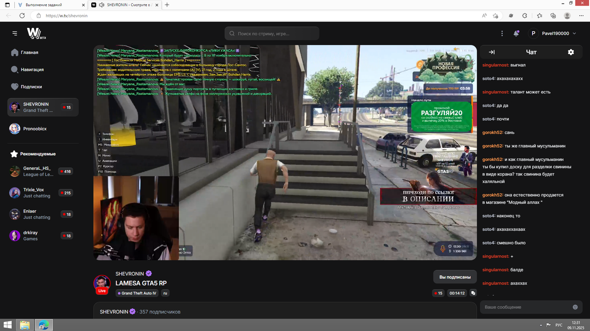This screenshot has width=590, height=331.
Task: Click singularnost username on the талант может есть message
Action: pyautogui.click(x=496, y=92)
